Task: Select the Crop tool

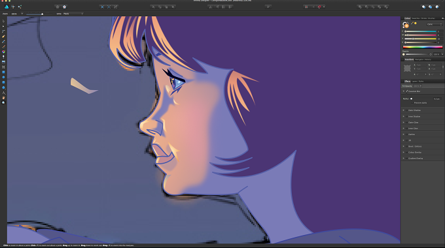Action: pos(3,67)
